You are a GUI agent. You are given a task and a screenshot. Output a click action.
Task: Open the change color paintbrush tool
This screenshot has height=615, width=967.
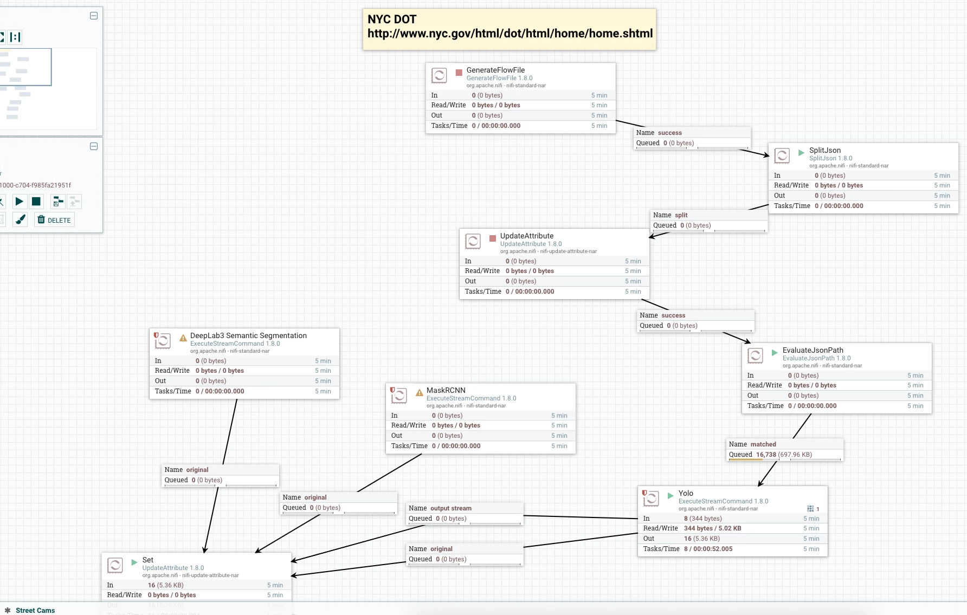[20, 220]
